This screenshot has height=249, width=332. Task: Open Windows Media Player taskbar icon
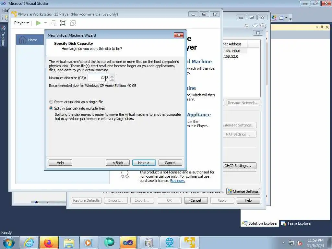[x=89, y=243]
